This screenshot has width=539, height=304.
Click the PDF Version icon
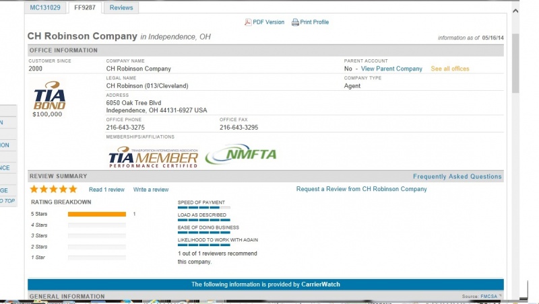point(248,22)
